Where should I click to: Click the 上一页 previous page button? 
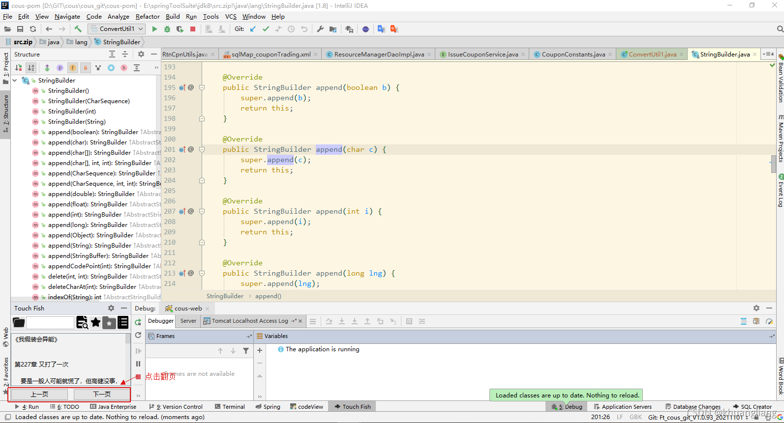[39, 395]
